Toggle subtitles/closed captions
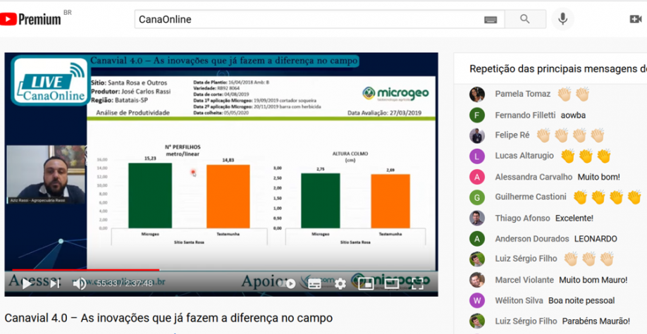 click(315, 283)
